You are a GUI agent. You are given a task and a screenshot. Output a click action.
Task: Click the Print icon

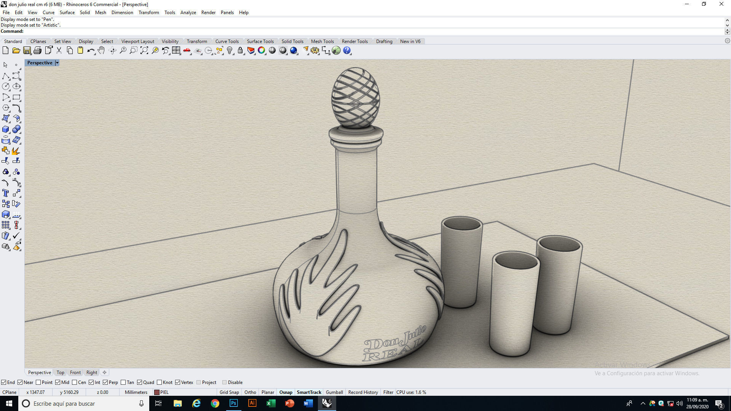pyautogui.click(x=37, y=51)
